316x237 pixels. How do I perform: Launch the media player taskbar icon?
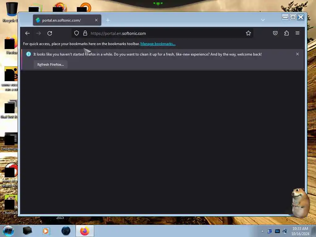[x=46, y=231]
